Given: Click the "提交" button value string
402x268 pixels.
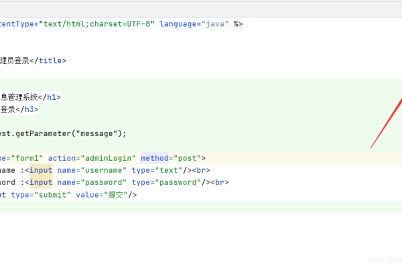Looking at the screenshot, I should [116, 194].
